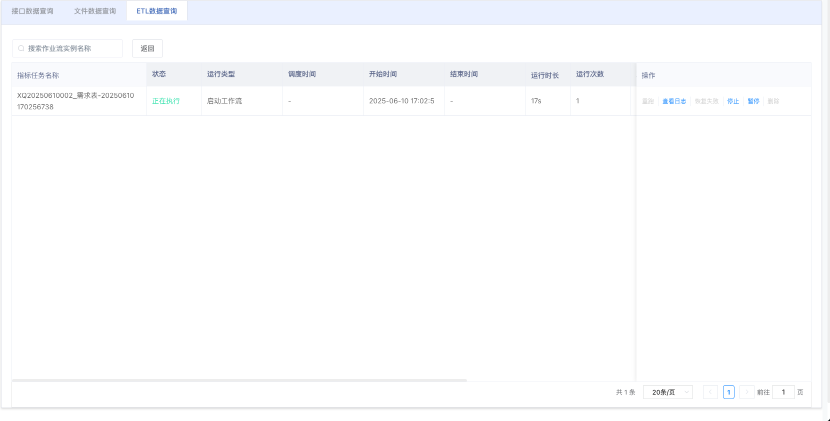Viewport: 830px width, 421px height.
Task: Click the XQ20250610002 task name cell
Action: (75, 101)
